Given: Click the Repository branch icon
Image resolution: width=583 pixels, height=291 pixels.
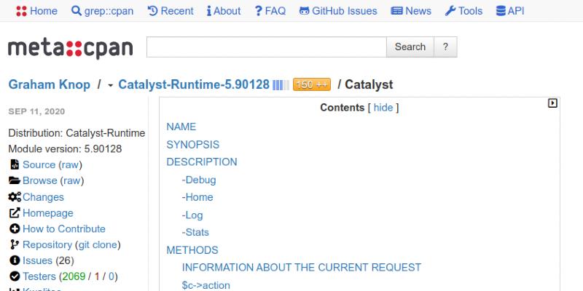Looking at the screenshot, I should [15, 245].
